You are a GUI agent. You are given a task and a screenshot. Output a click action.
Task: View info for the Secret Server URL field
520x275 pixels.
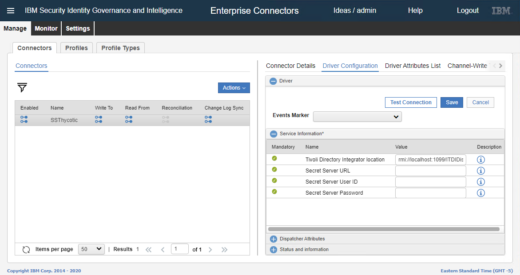tap(480, 170)
